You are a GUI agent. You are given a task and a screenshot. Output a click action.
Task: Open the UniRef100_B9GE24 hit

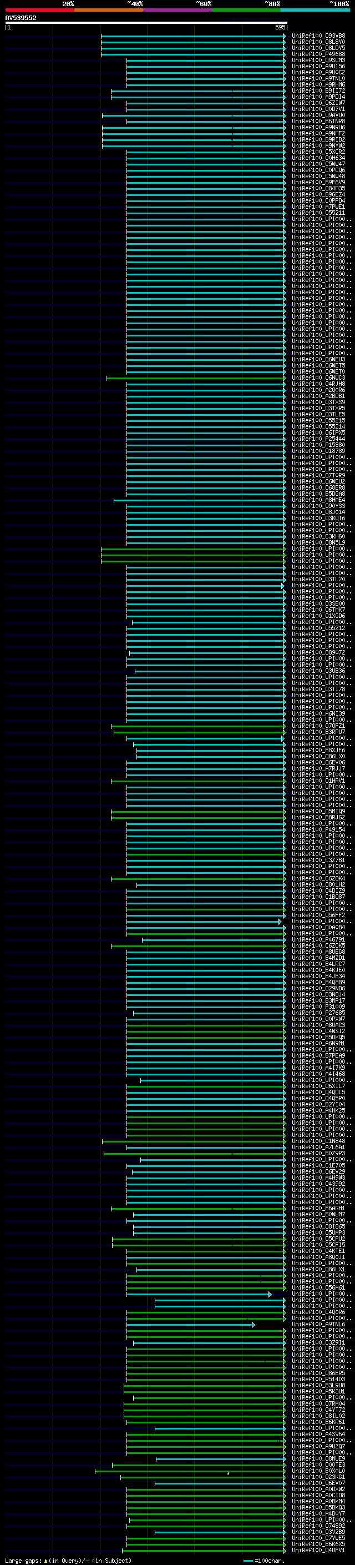coord(318,194)
